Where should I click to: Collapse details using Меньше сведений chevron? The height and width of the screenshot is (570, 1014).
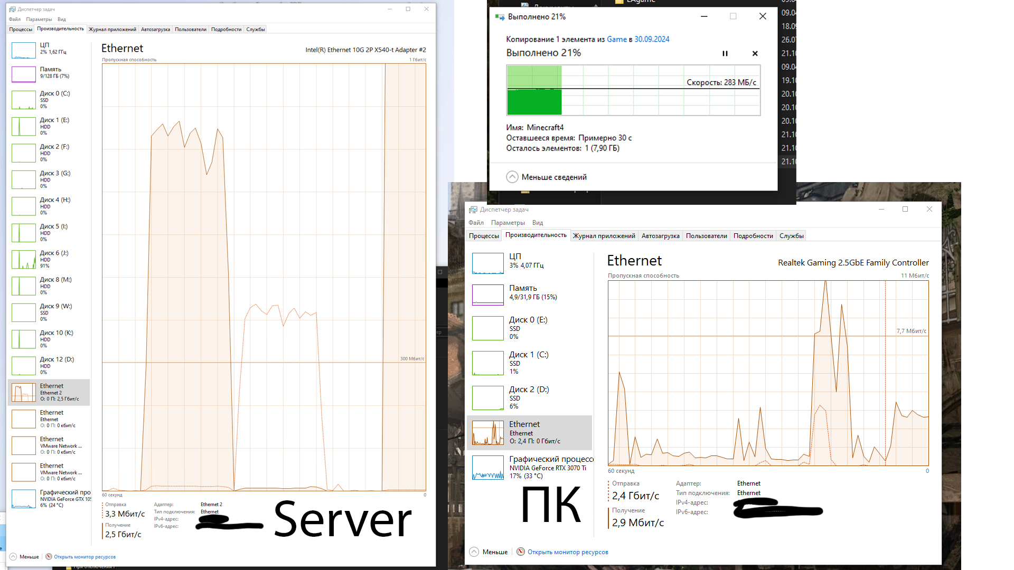[512, 177]
